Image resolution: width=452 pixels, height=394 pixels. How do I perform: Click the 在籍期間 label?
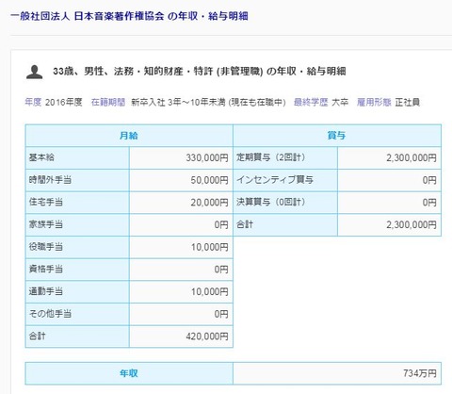pos(108,102)
